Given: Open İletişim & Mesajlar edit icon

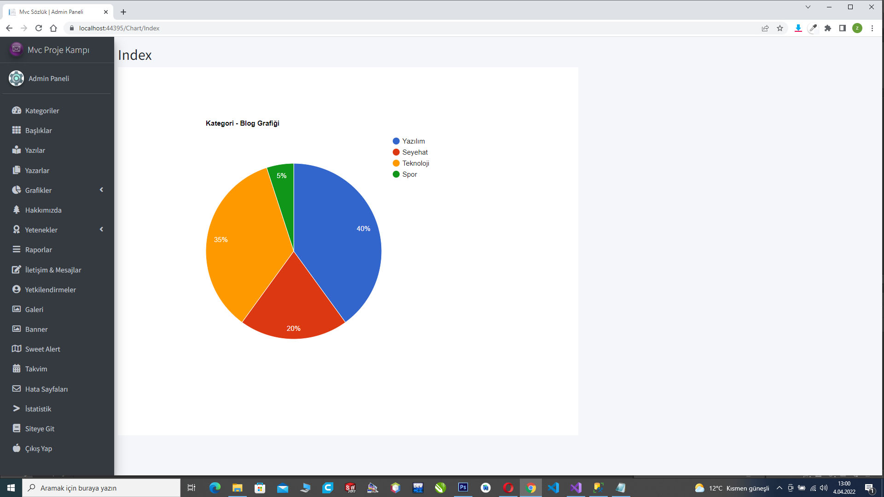Looking at the screenshot, I should tap(17, 270).
